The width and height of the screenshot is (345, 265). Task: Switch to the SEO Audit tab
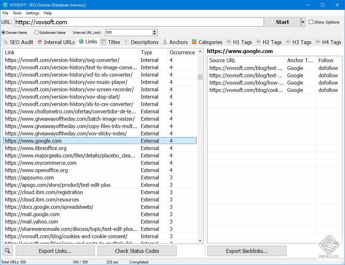click(18, 42)
